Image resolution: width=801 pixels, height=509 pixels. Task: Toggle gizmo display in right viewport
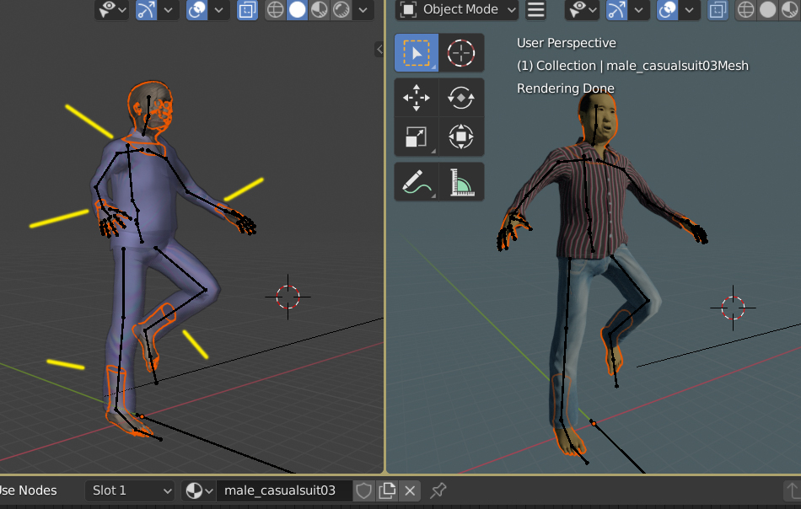[x=618, y=10]
